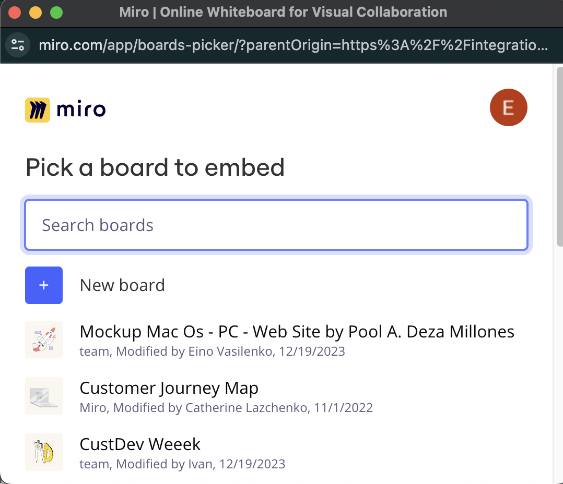The image size is (563, 484).
Task: Select the Mockup Mac Os board rocket thumbnail
Action: [44, 340]
